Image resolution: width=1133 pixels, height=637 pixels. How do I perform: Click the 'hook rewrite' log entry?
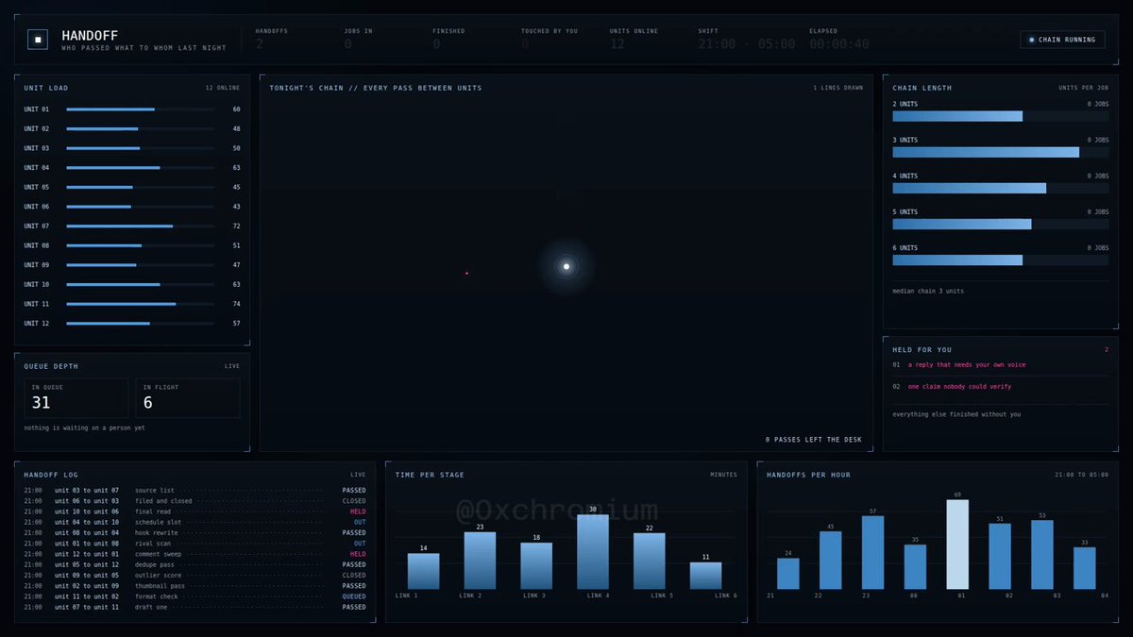click(195, 532)
